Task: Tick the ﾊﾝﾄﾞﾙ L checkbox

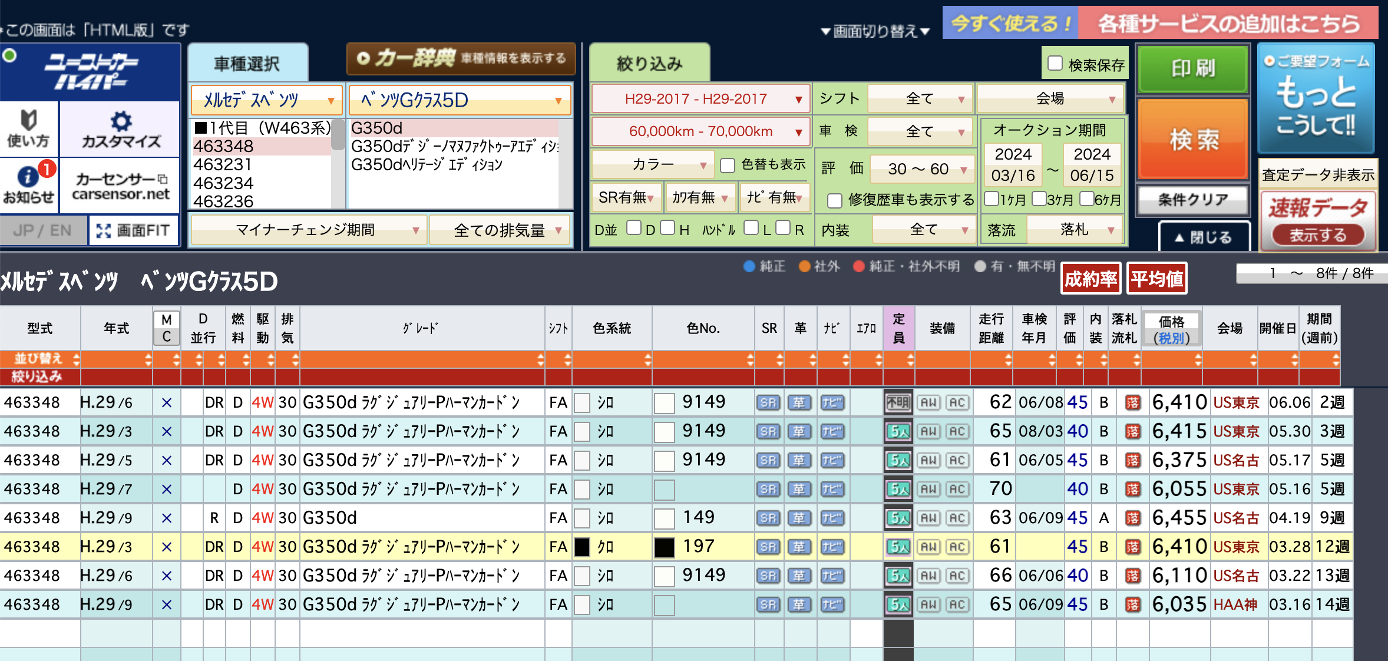Action: click(x=751, y=228)
